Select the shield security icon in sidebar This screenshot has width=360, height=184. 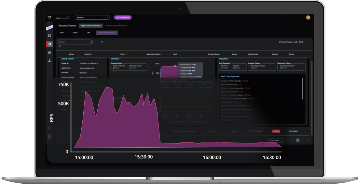click(49, 44)
